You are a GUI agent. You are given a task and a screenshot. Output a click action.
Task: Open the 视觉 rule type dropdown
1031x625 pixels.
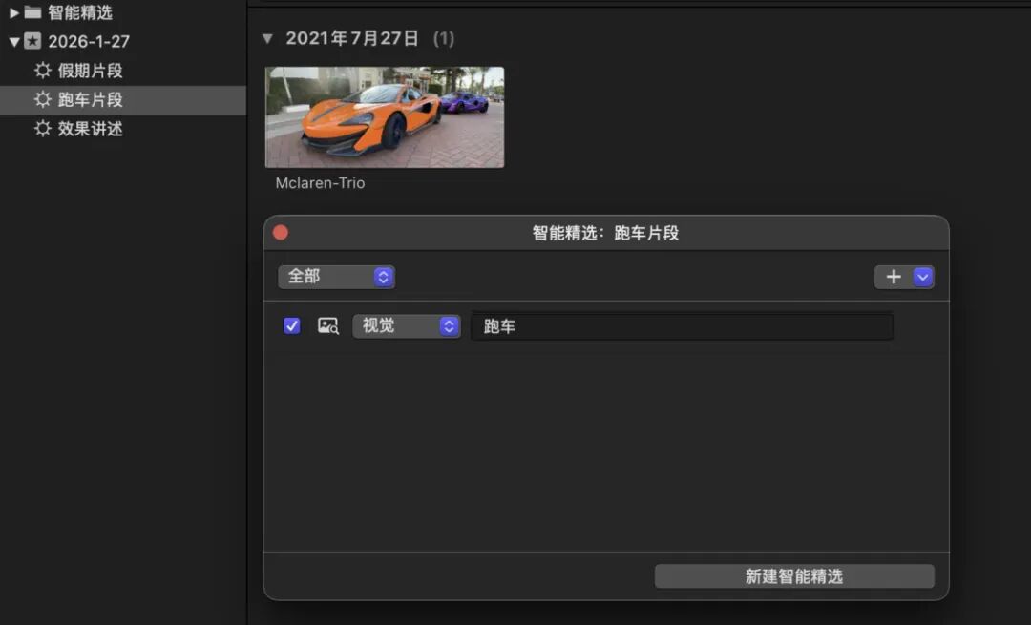pyautogui.click(x=407, y=326)
